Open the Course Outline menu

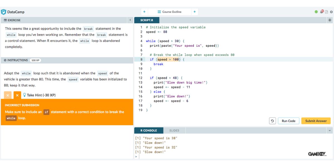[169, 12]
